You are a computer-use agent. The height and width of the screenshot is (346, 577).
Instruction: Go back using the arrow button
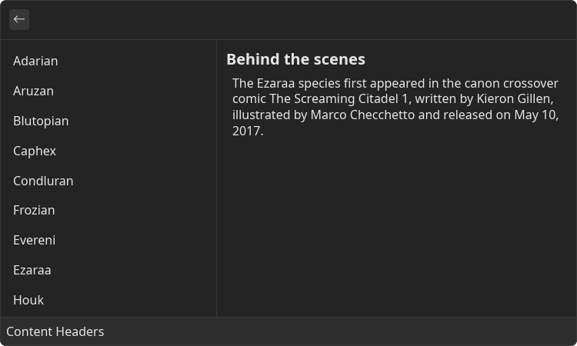19,19
